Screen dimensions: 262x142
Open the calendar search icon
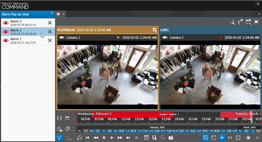click(146, 138)
